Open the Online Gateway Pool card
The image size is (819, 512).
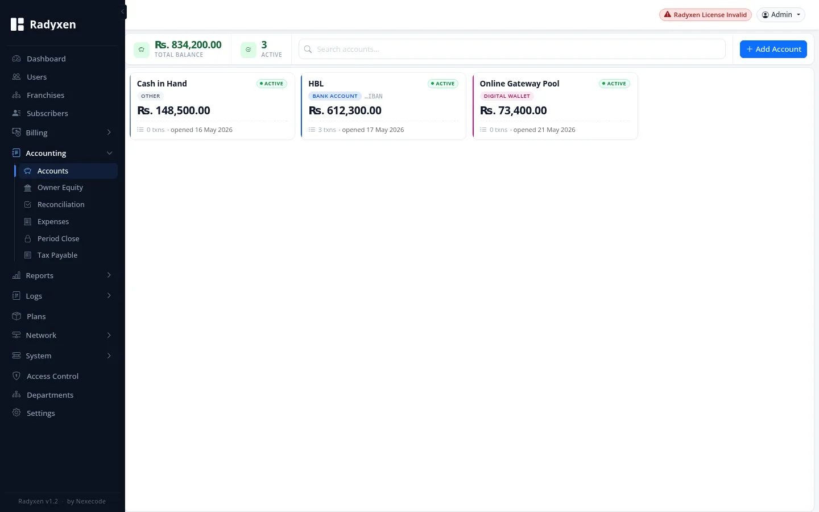tap(555, 106)
